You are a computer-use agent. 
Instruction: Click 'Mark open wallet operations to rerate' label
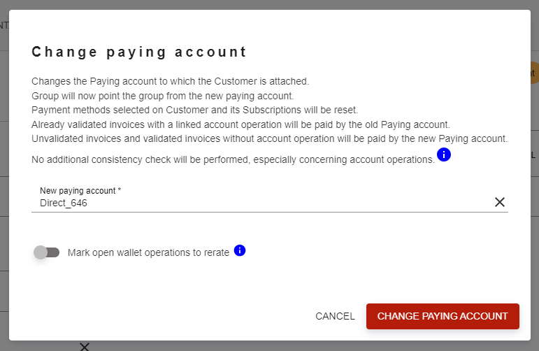148,252
